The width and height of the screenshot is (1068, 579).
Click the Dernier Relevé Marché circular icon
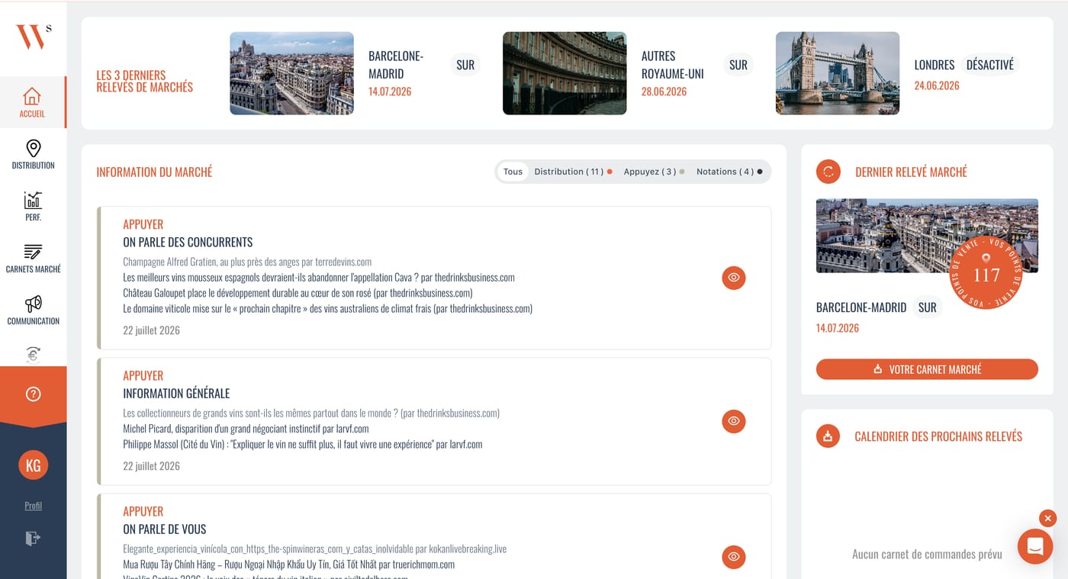click(828, 172)
